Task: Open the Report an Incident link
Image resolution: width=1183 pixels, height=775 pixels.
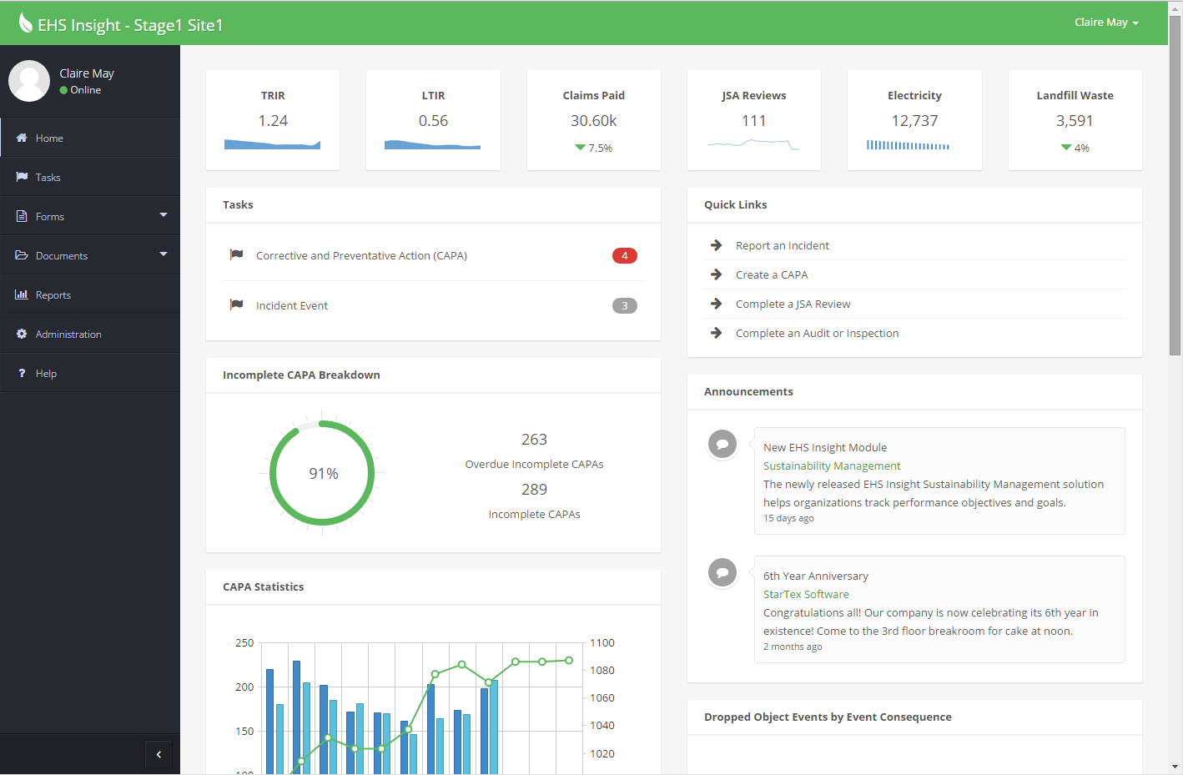Action: [782, 245]
